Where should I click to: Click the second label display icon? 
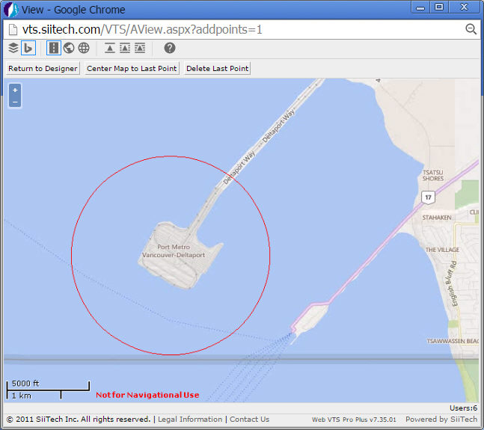click(125, 48)
